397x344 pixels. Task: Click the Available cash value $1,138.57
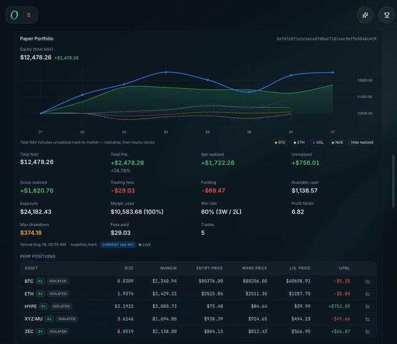tap(304, 191)
